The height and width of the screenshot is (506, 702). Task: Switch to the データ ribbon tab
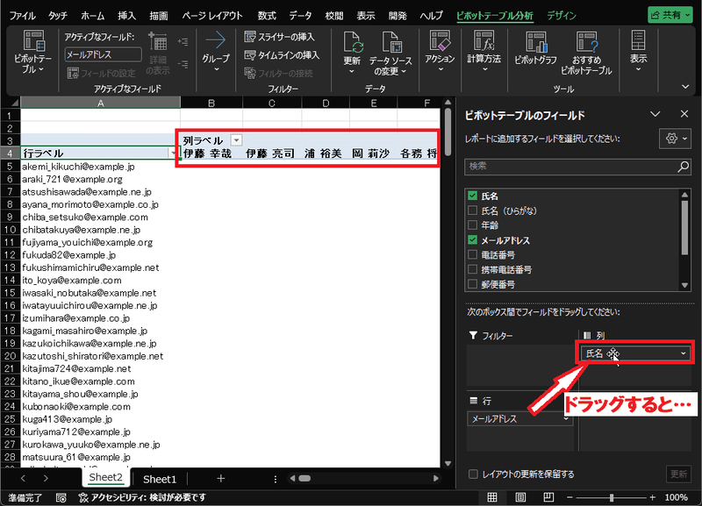click(300, 16)
